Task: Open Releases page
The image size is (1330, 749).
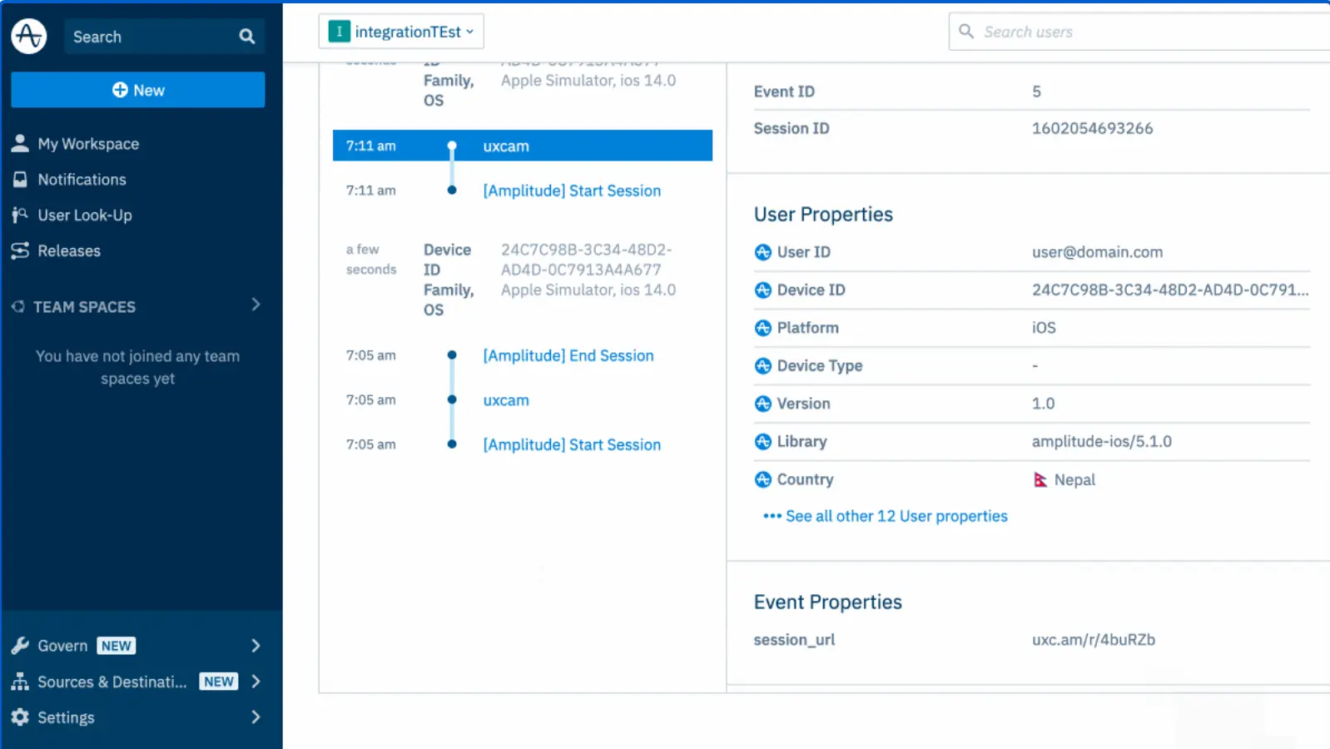Action: pos(69,250)
